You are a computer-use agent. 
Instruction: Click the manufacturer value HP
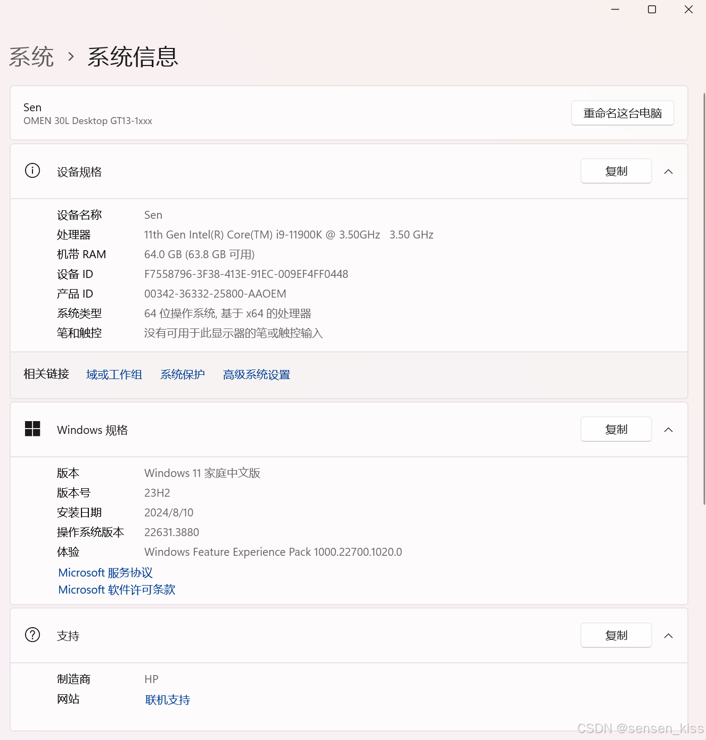click(151, 679)
